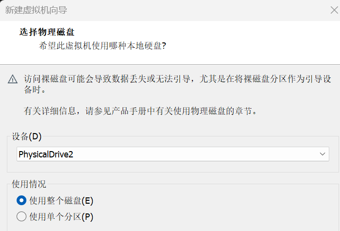
Task: Select the 使用单个分区(P) radio button
Action: point(21,216)
